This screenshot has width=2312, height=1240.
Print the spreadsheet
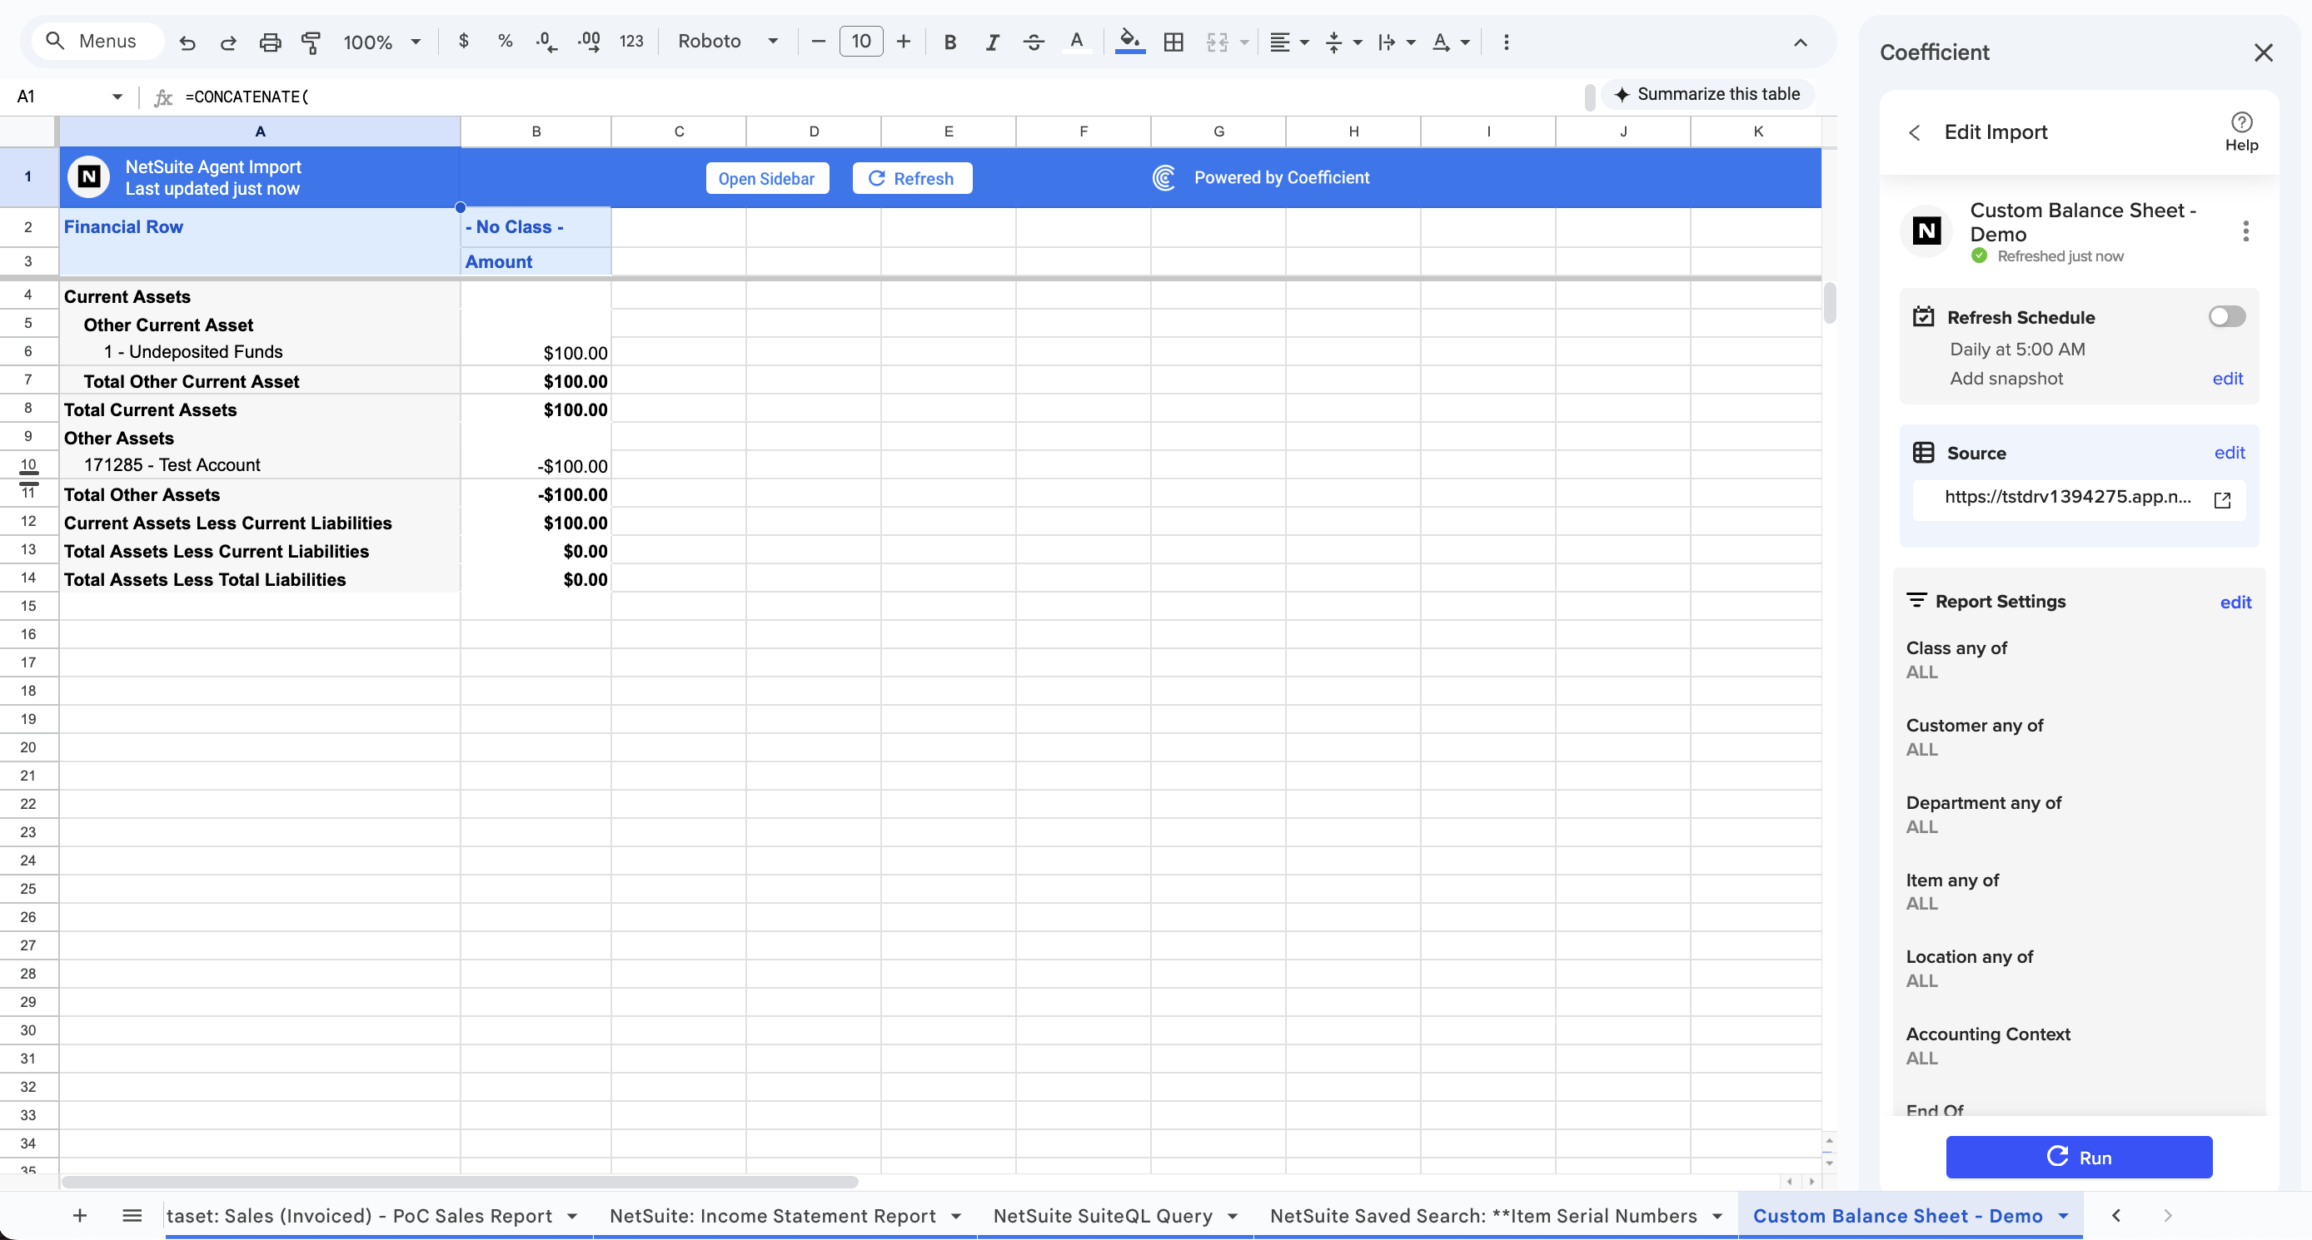pos(270,42)
